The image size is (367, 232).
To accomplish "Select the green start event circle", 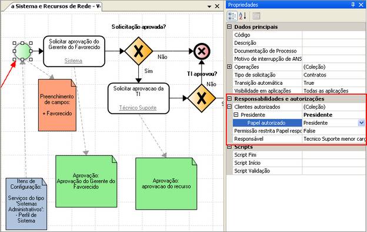I will [x=22, y=51].
